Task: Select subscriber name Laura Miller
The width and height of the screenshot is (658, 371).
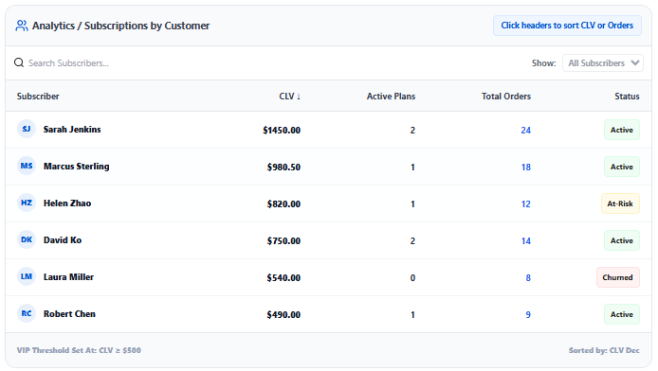Action: 69,276
